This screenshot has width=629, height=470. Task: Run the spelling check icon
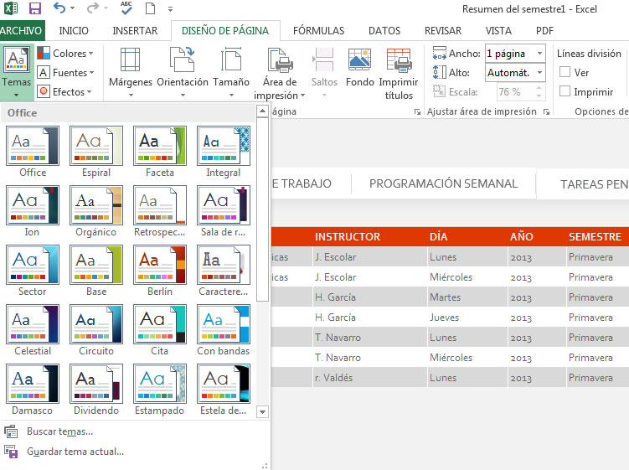[x=126, y=8]
